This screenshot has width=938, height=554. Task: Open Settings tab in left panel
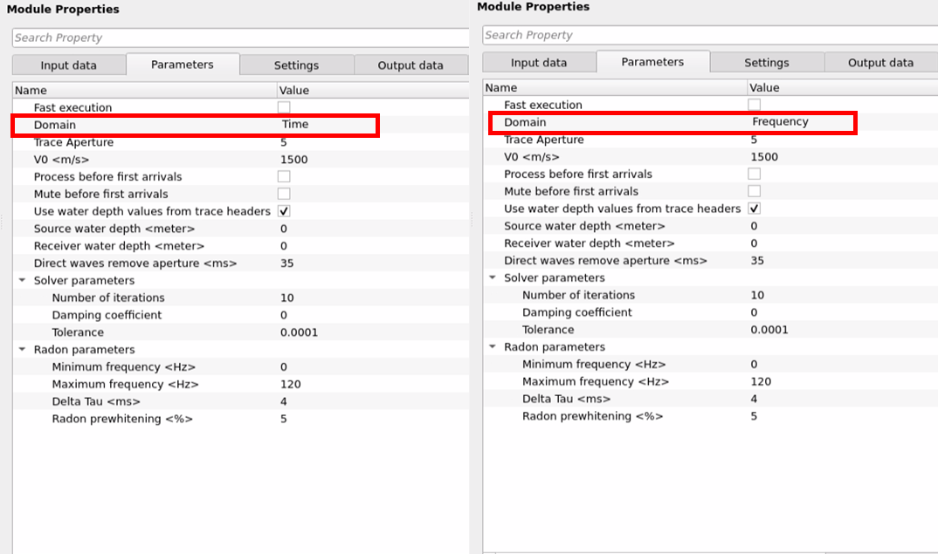(x=296, y=65)
